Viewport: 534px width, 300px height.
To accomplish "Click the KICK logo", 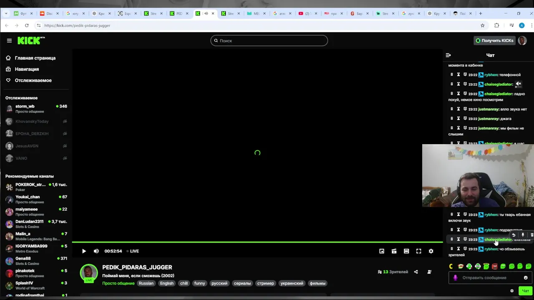I will pyautogui.click(x=31, y=40).
